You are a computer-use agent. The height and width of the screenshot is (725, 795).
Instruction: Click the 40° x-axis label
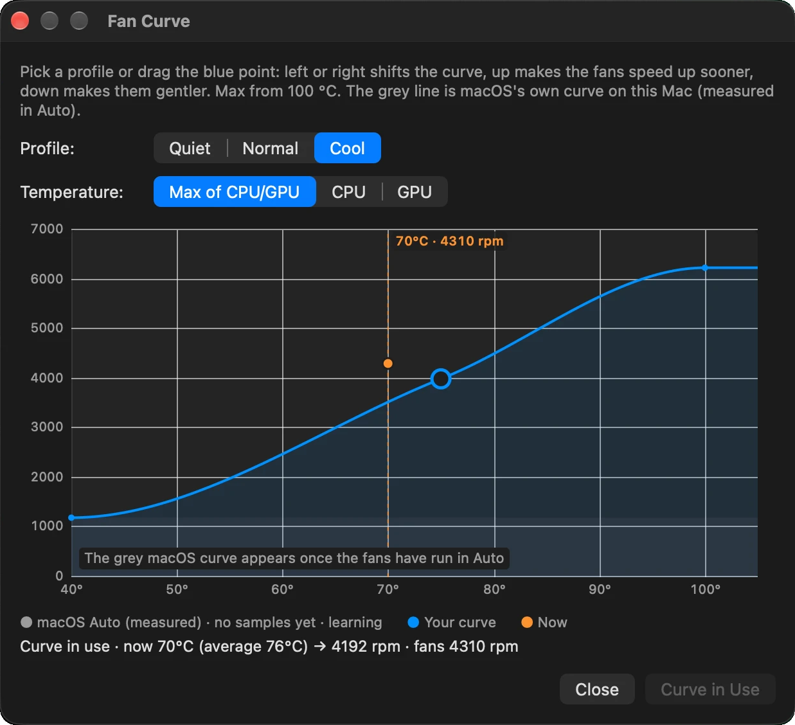point(71,589)
